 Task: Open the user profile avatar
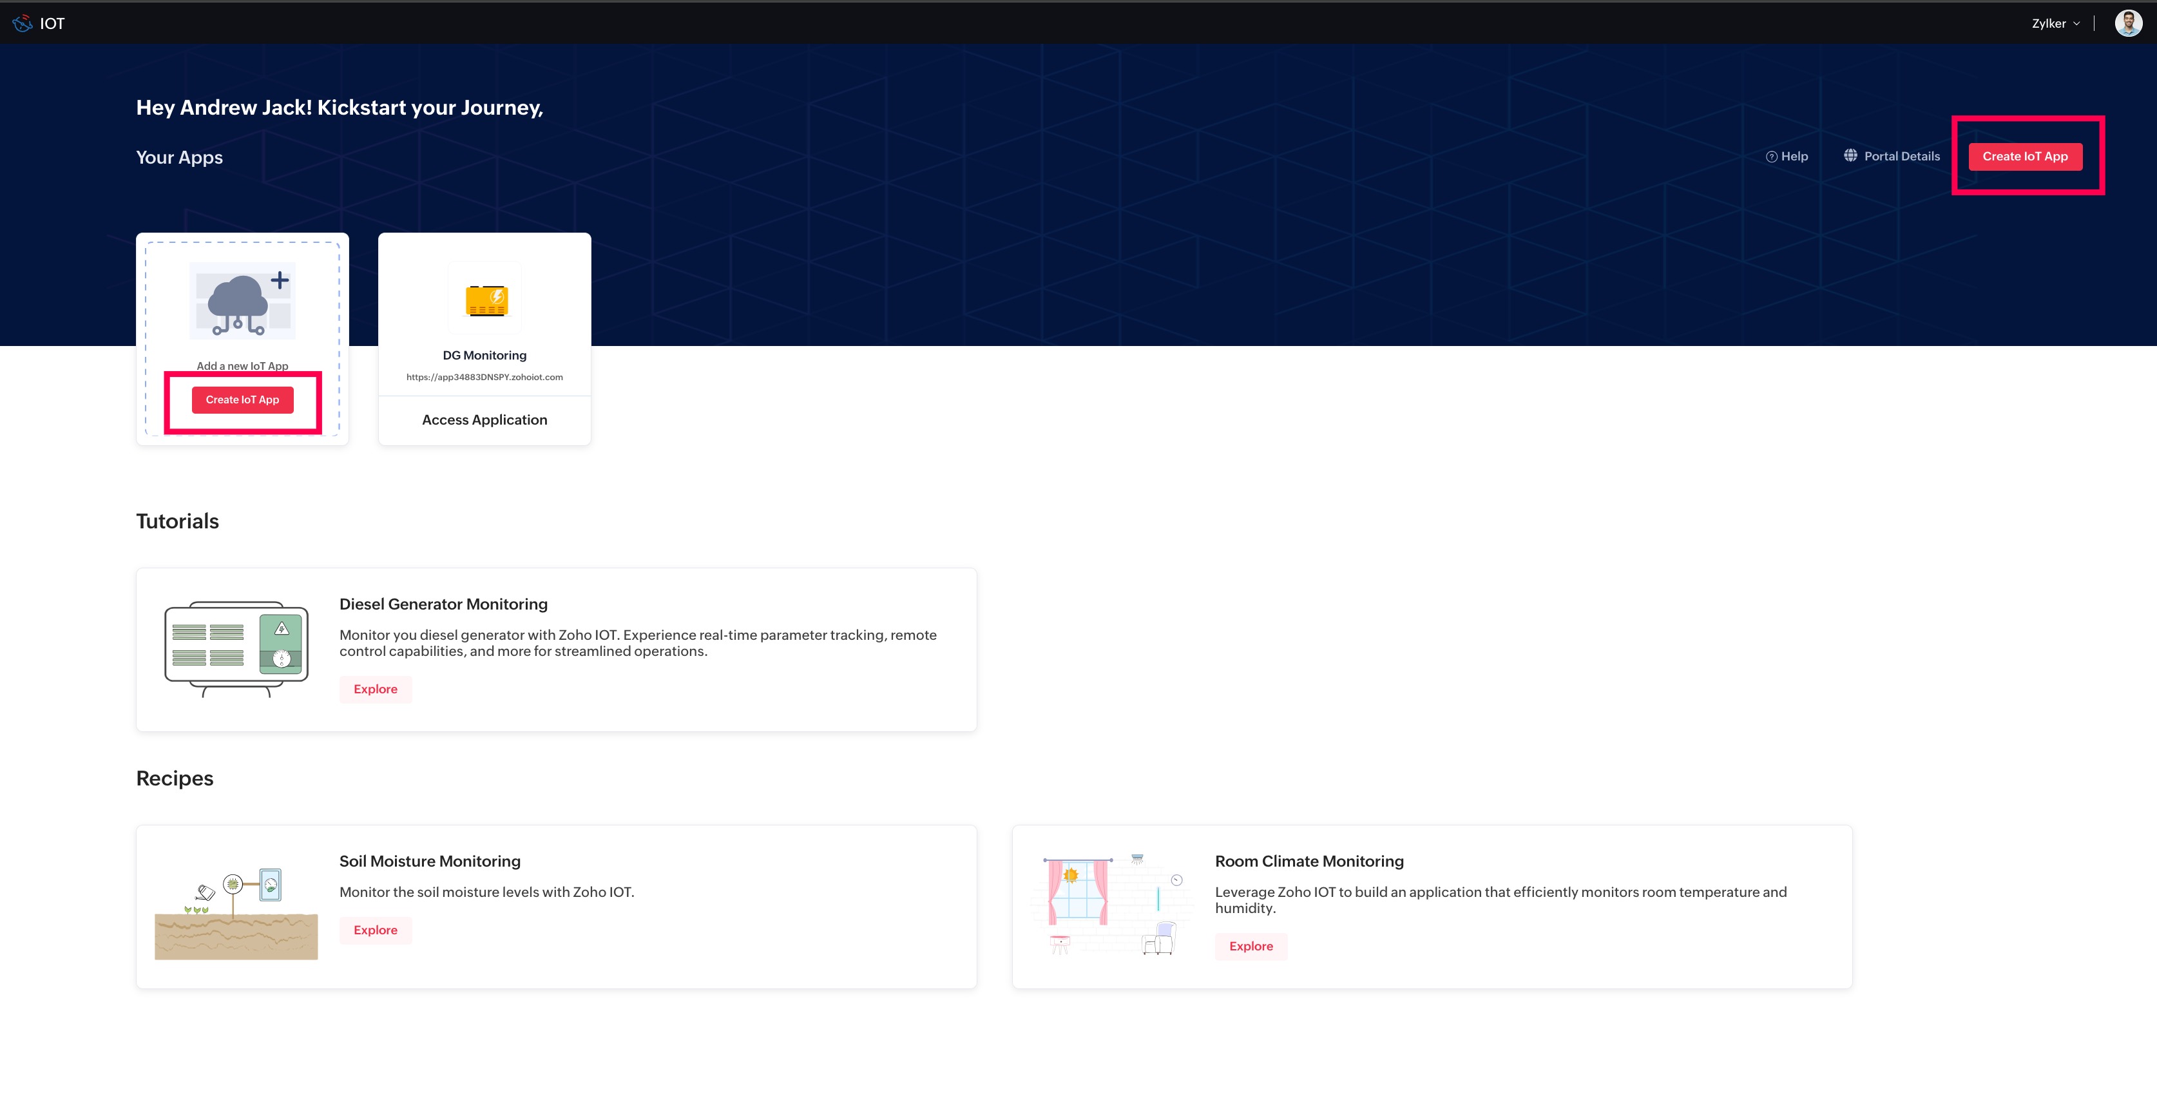pyautogui.click(x=2128, y=23)
